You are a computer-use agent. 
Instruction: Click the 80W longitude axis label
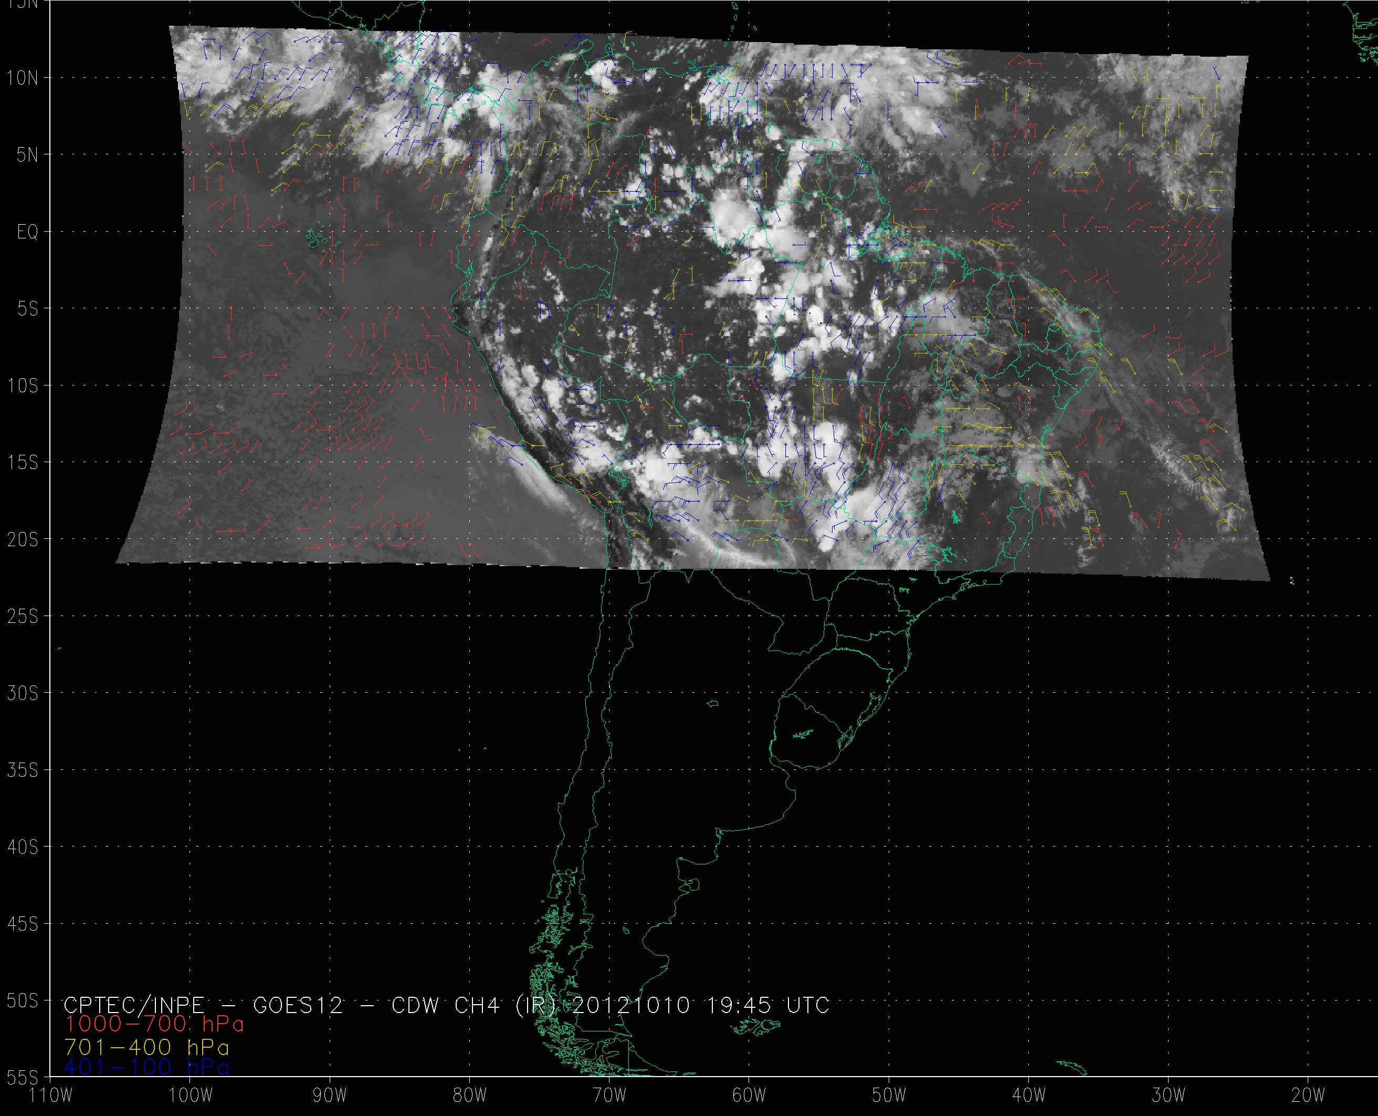[470, 1095]
